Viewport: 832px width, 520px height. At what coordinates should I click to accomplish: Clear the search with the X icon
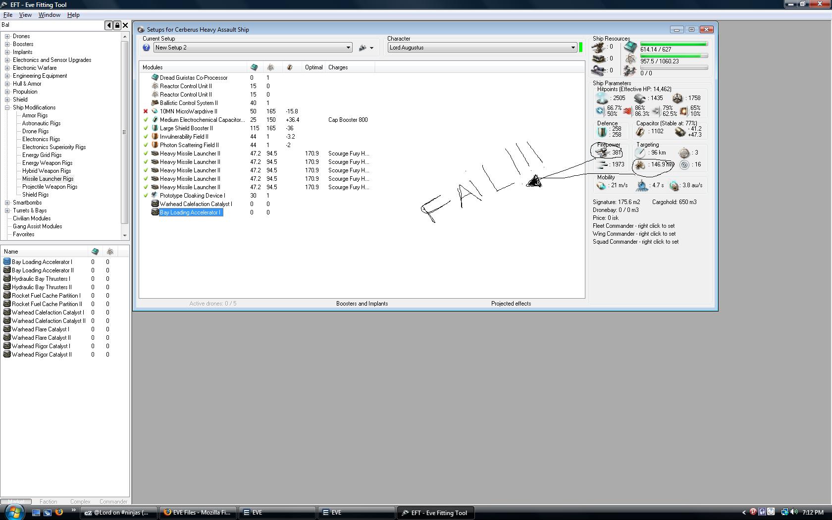tap(125, 25)
